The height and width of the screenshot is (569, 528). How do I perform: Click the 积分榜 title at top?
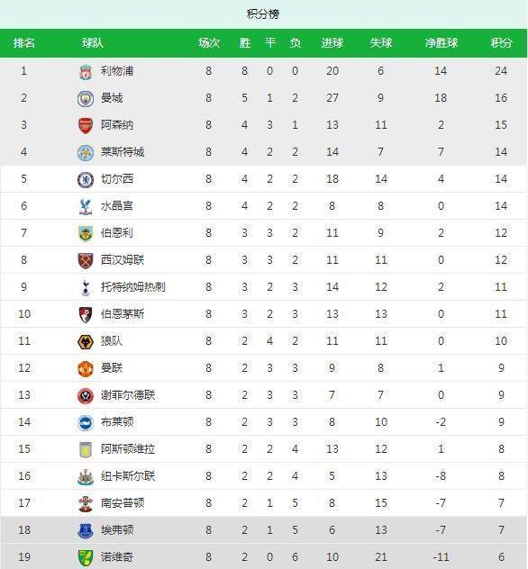[x=263, y=14]
